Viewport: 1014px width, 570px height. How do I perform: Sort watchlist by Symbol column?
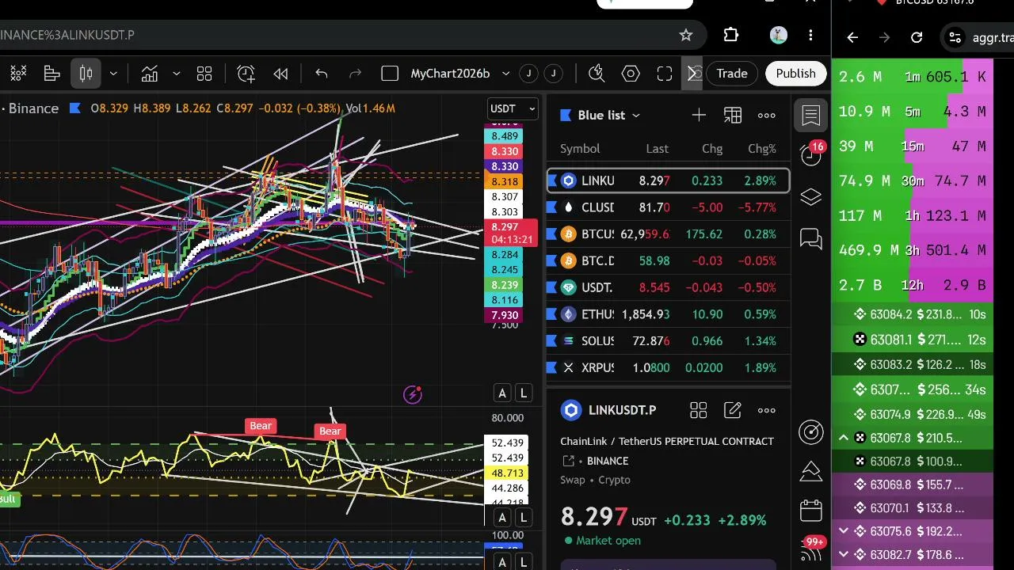click(580, 149)
